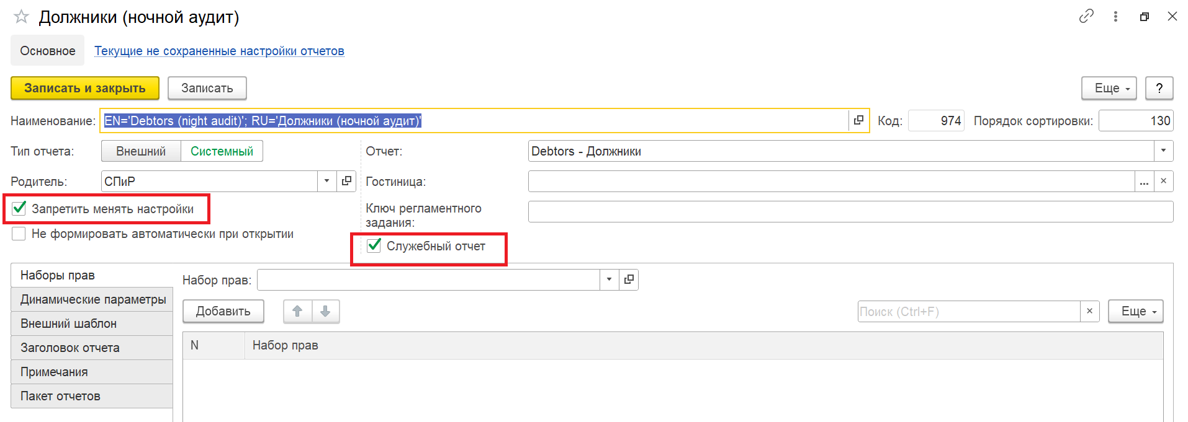The width and height of the screenshot is (1188, 422).
Task: Open Пакет отчетов side tab
Action: point(92,396)
